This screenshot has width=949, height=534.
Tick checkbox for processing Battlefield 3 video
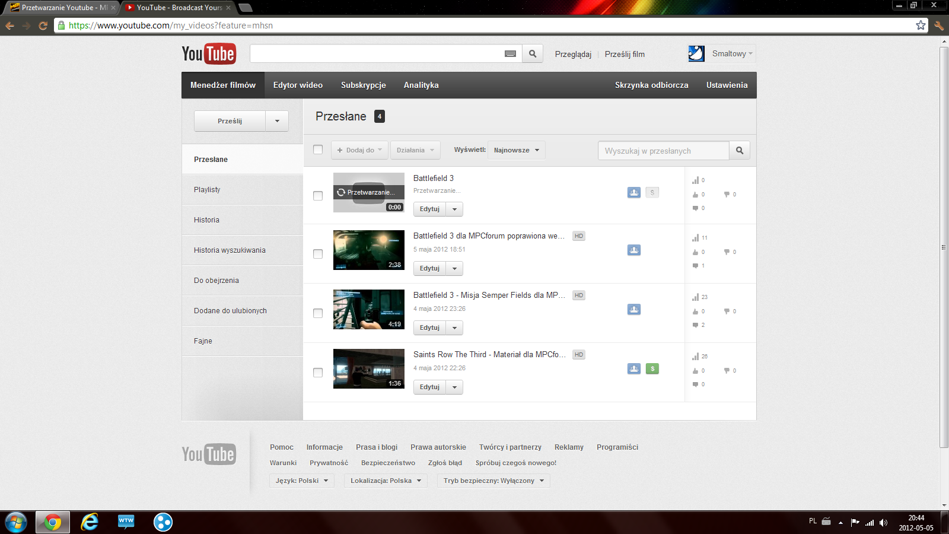318,196
